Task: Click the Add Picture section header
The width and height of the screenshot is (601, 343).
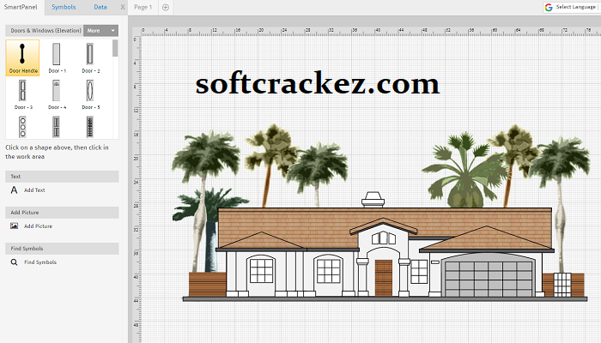Action: point(62,213)
